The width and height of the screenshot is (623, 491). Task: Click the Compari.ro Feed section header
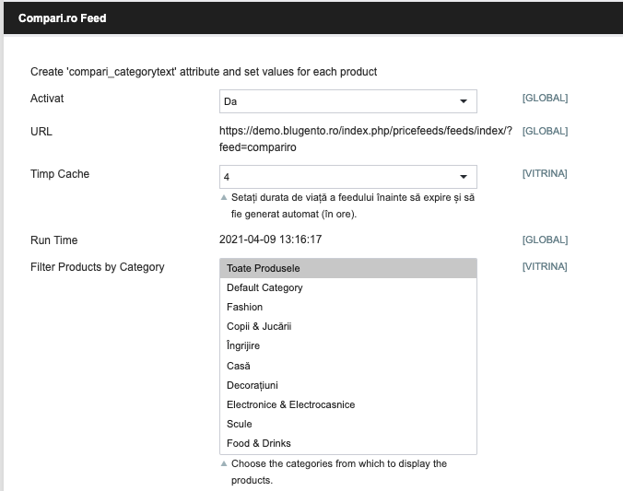click(x=313, y=18)
